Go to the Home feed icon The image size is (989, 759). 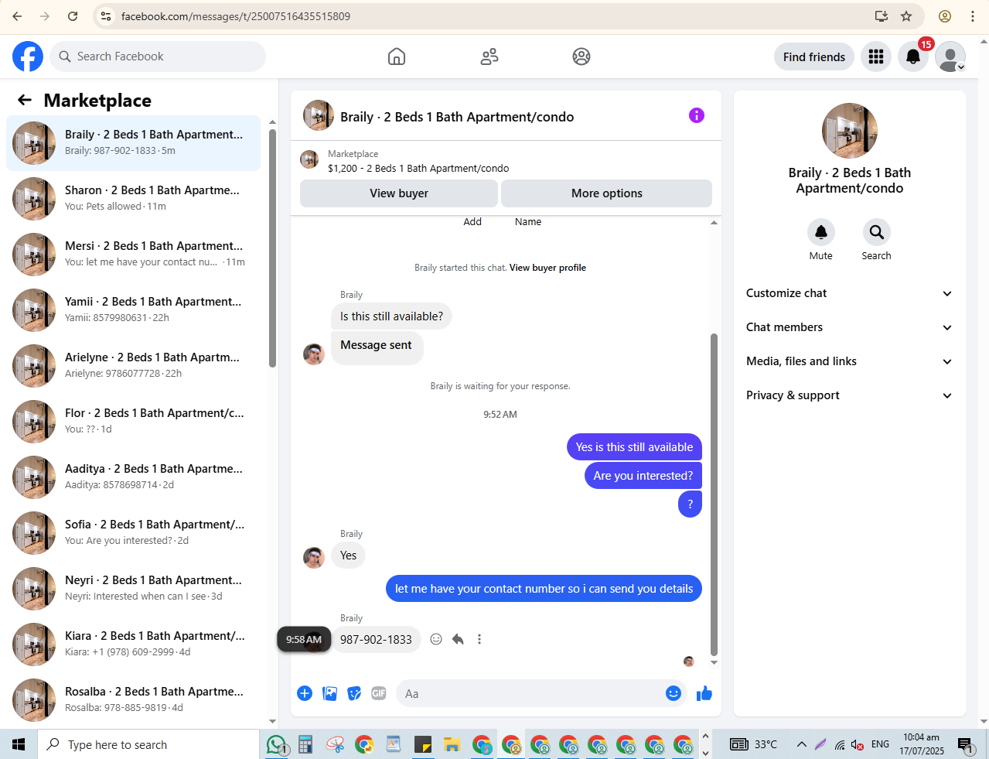(397, 56)
